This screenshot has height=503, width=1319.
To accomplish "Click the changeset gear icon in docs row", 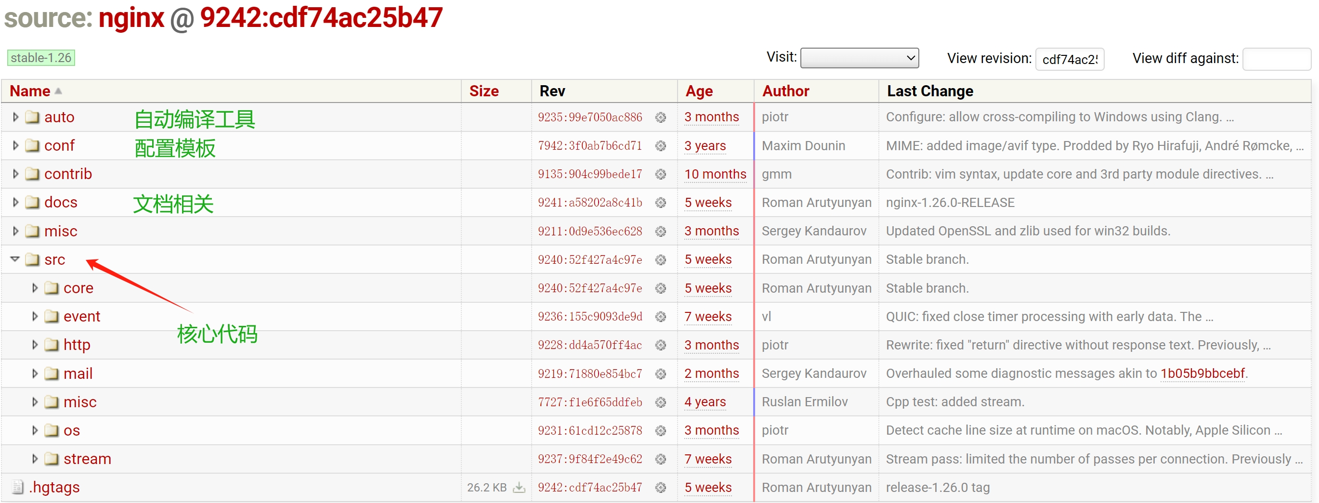I will coord(661,203).
